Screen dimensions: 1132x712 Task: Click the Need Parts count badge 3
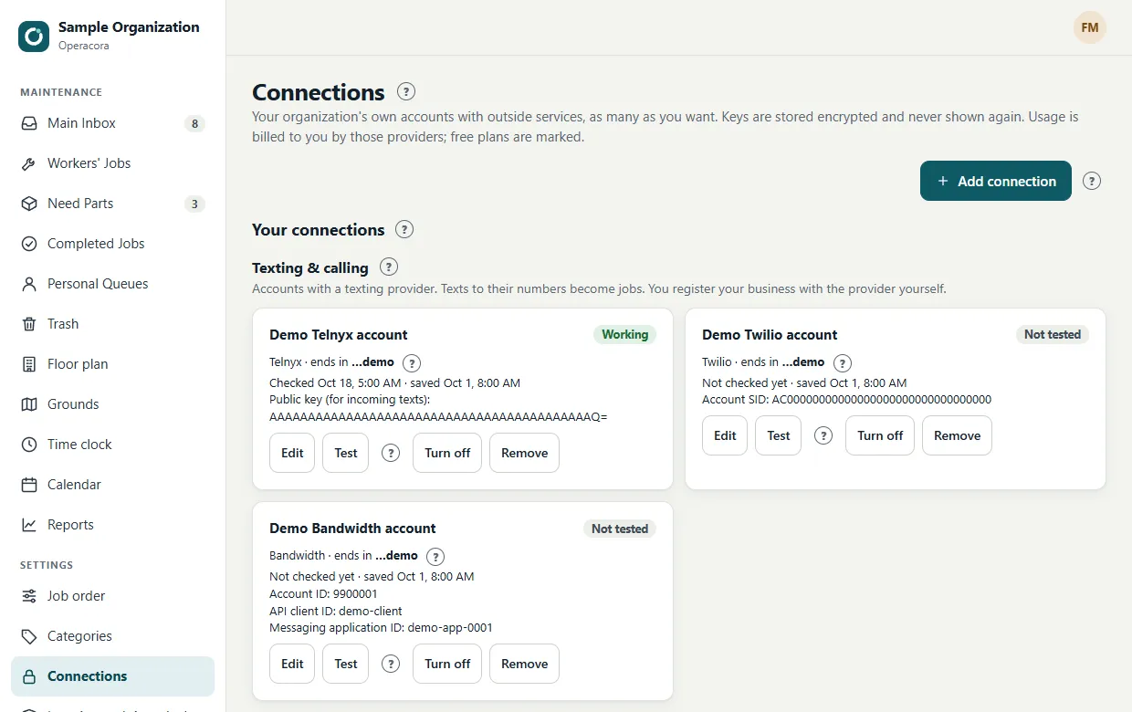194,204
